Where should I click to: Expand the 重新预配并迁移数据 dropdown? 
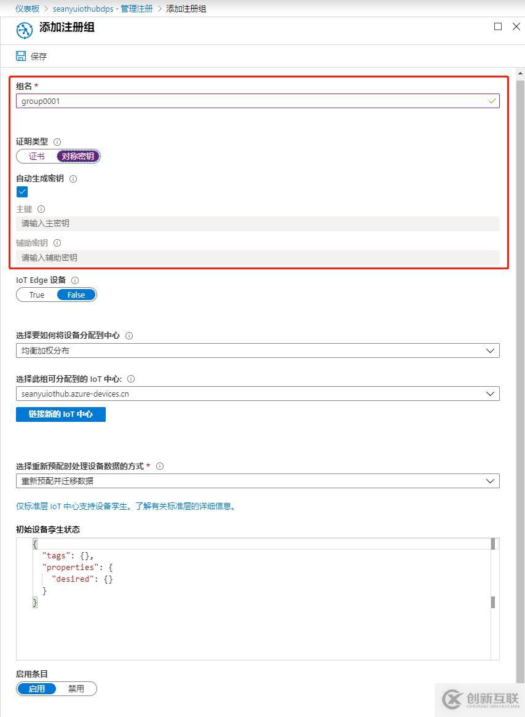click(x=258, y=481)
